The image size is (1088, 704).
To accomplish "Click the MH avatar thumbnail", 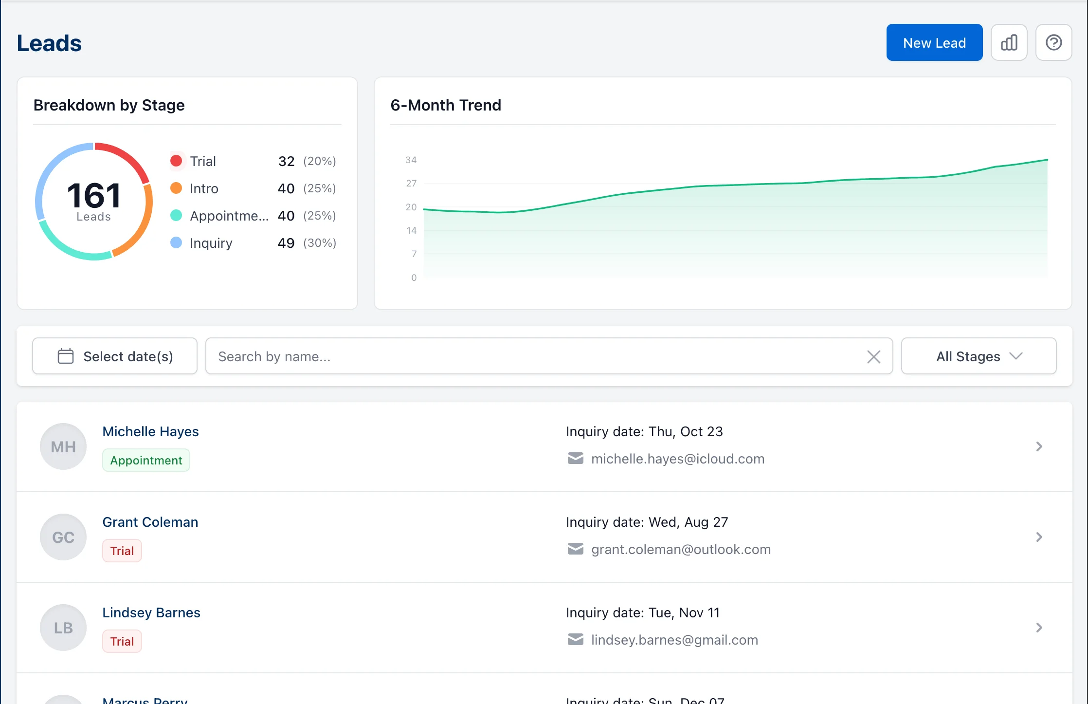I will (63, 446).
